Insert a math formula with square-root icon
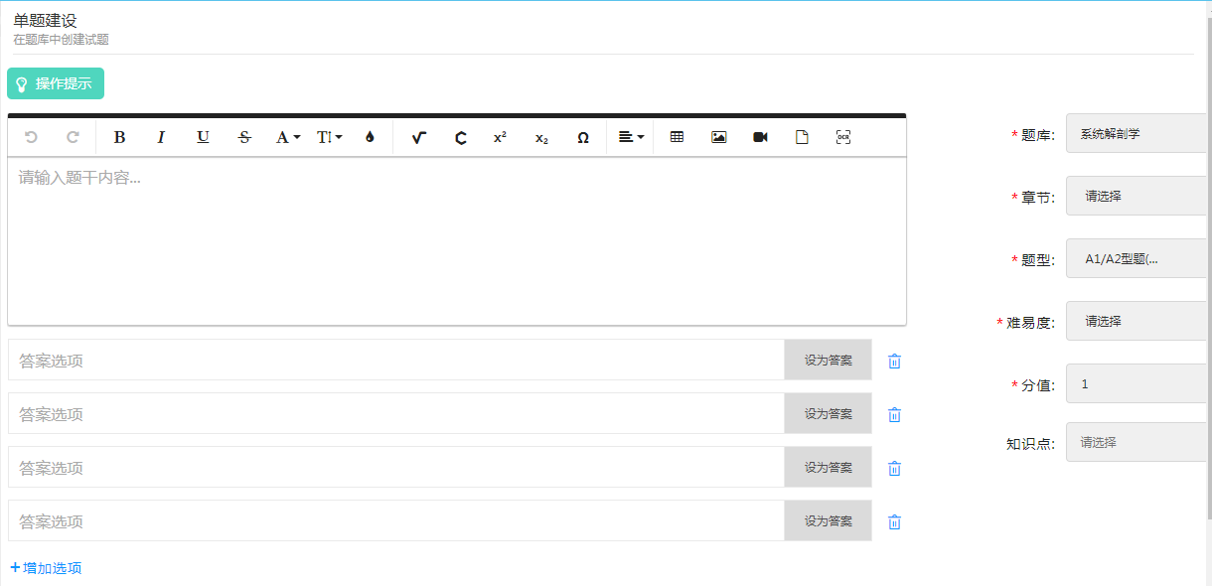The height and width of the screenshot is (586, 1212). point(418,138)
